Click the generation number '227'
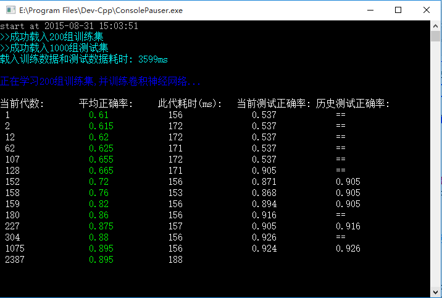The height and width of the screenshot is (298, 442). point(12,226)
